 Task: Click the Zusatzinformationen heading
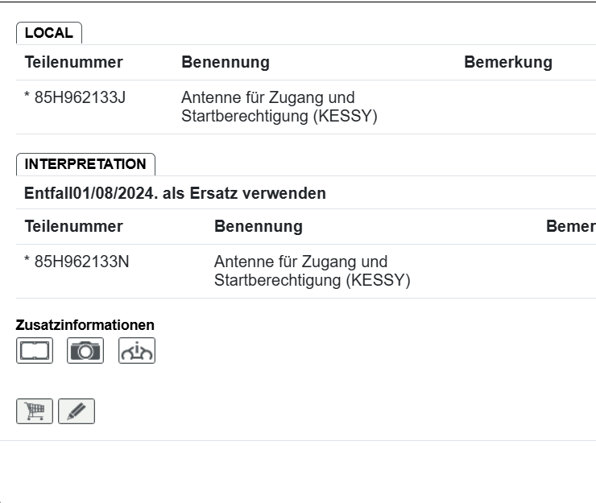85,325
